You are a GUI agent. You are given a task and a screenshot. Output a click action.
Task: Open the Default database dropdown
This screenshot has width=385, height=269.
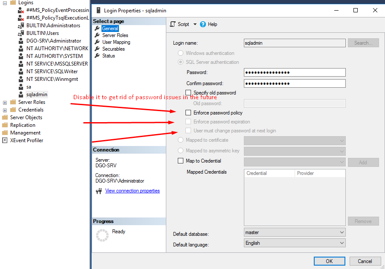click(x=342, y=232)
